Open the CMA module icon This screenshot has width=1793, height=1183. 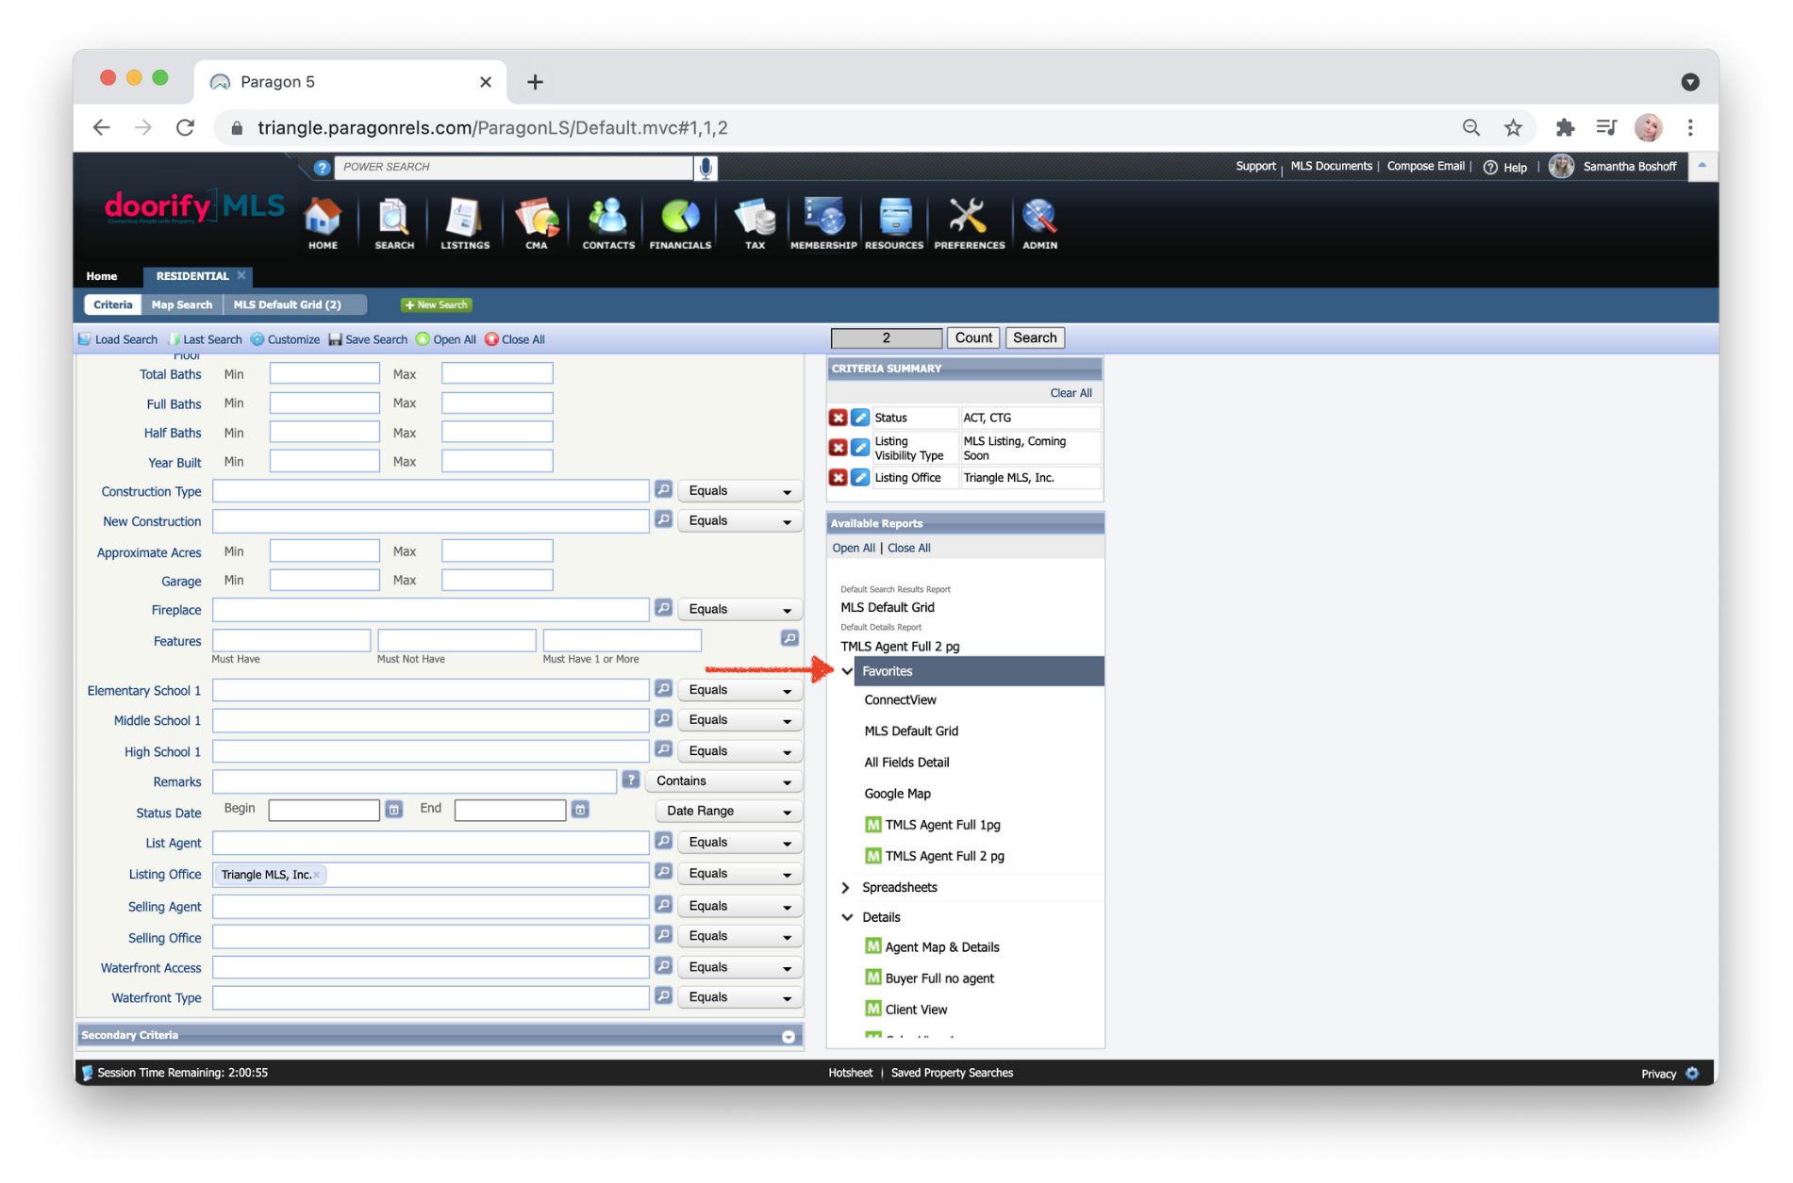click(537, 223)
